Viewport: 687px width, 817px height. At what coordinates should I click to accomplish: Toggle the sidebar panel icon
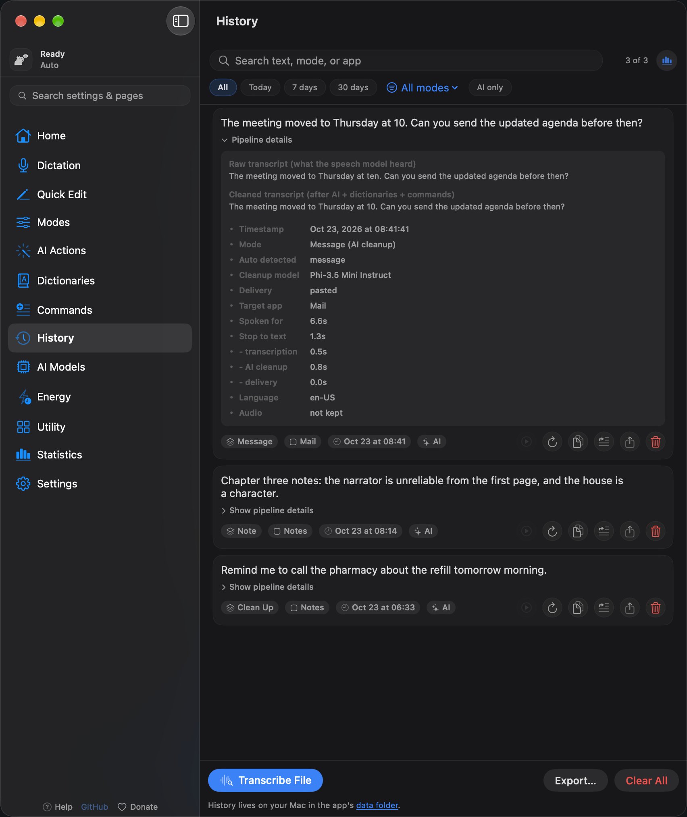pyautogui.click(x=181, y=21)
